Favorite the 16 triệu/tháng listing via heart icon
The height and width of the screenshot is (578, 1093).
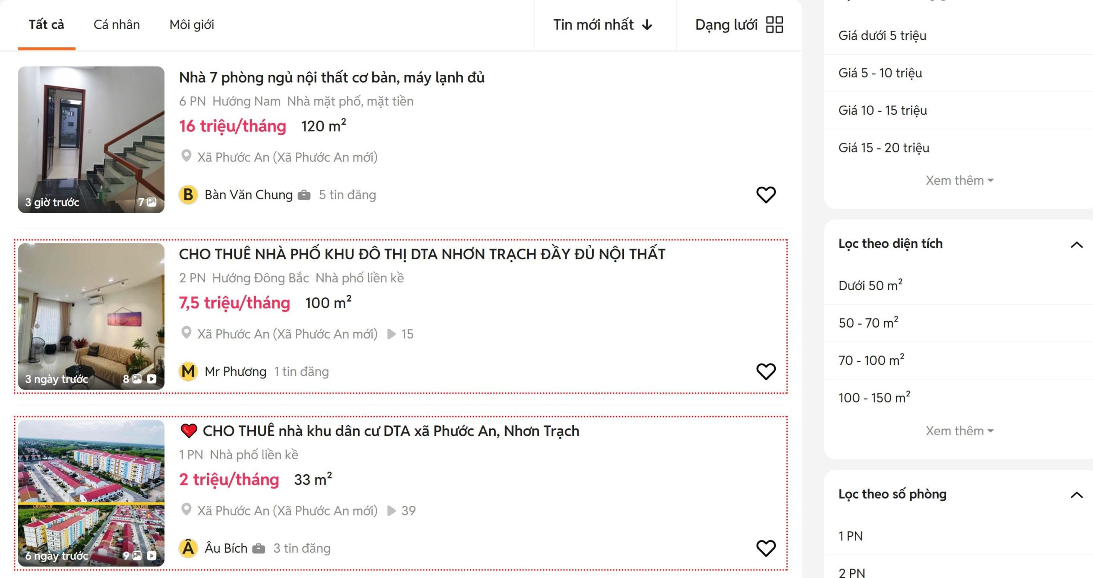coord(766,195)
